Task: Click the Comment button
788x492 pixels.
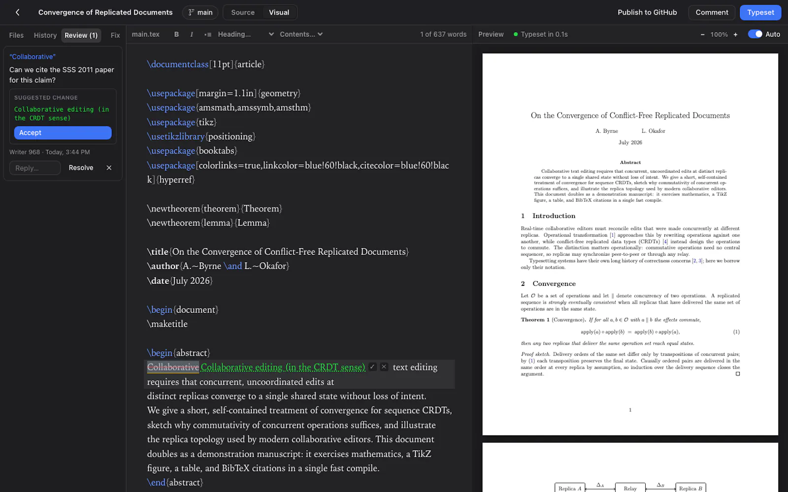Action: click(x=712, y=12)
